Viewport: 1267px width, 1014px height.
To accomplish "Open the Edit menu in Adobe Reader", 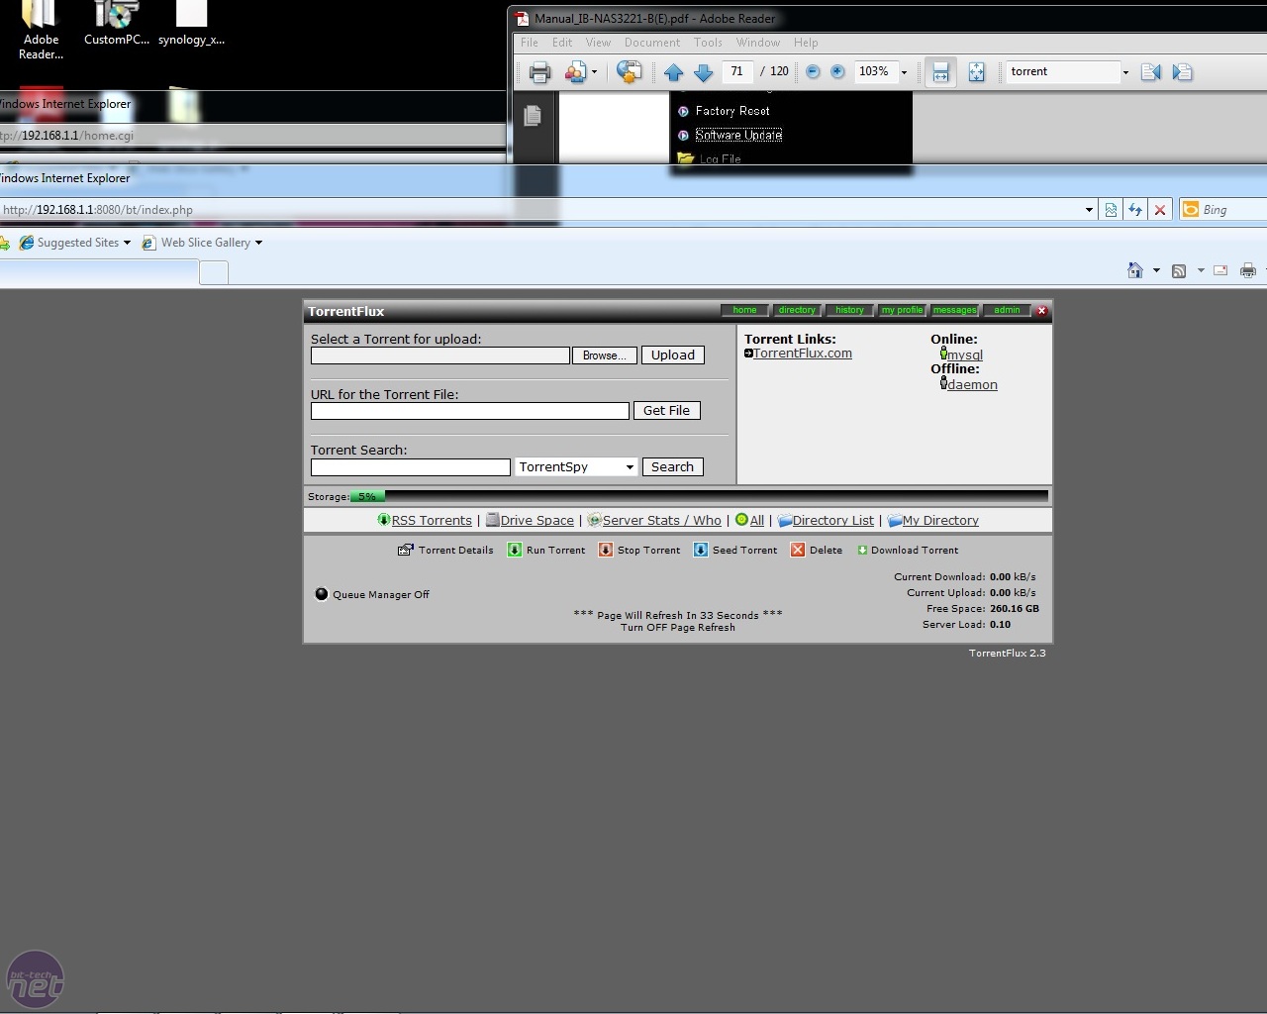I will tap(562, 43).
